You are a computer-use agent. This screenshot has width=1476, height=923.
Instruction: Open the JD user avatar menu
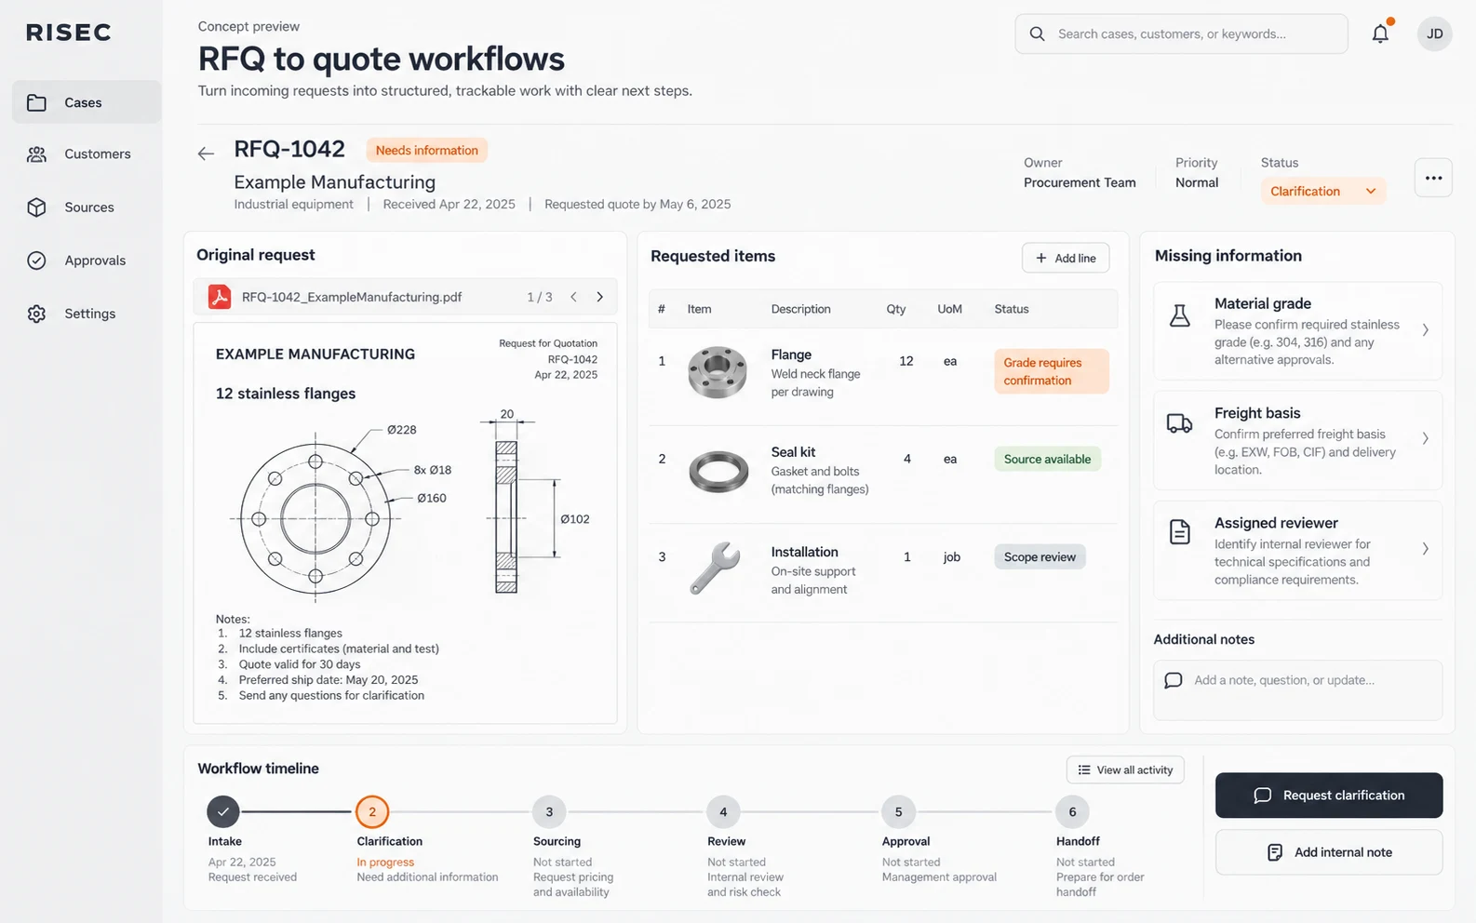click(x=1434, y=33)
